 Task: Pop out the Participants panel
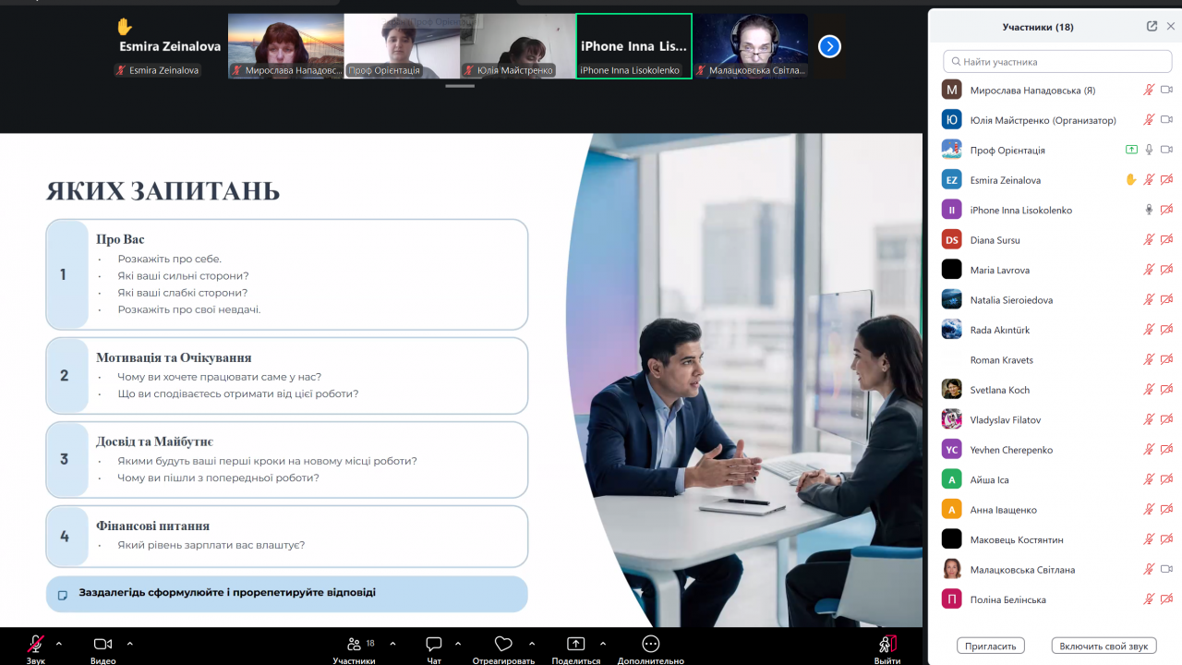[1152, 27]
